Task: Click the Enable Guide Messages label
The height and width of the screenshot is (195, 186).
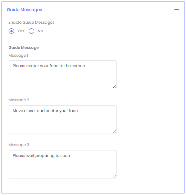Action: point(31,22)
